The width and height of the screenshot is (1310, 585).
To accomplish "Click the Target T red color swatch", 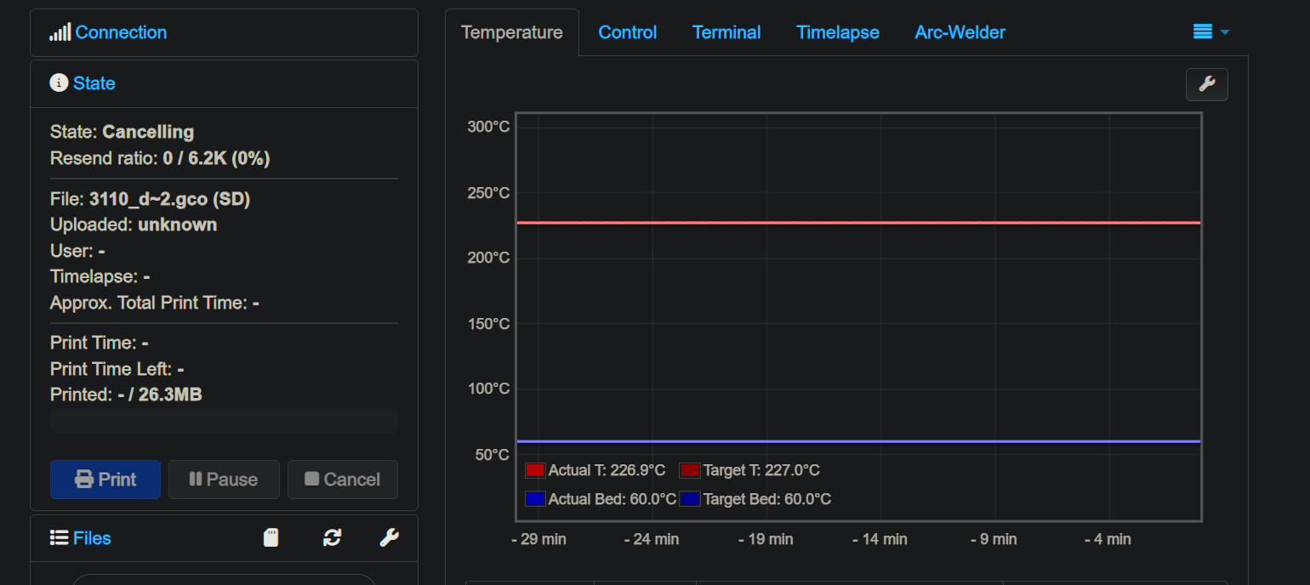I will pos(690,469).
